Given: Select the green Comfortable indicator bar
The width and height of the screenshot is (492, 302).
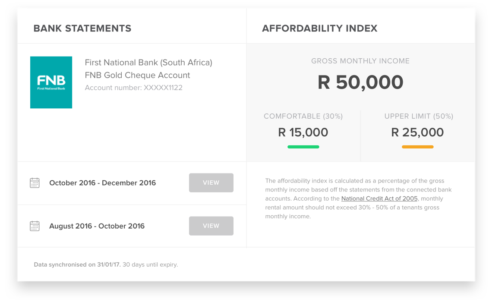Looking at the screenshot, I should pyautogui.click(x=303, y=147).
